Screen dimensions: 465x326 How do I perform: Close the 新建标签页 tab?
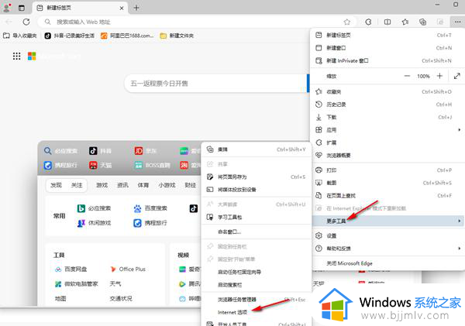[122, 8]
